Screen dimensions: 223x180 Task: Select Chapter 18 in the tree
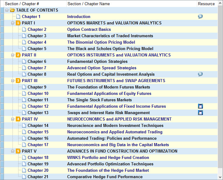[x=38, y=157]
